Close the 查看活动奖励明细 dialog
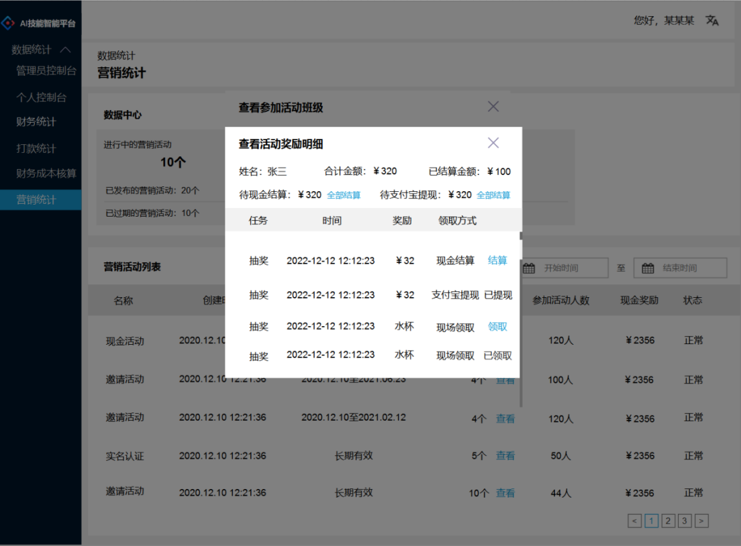Screen dimensions: 741x546 tap(493, 142)
